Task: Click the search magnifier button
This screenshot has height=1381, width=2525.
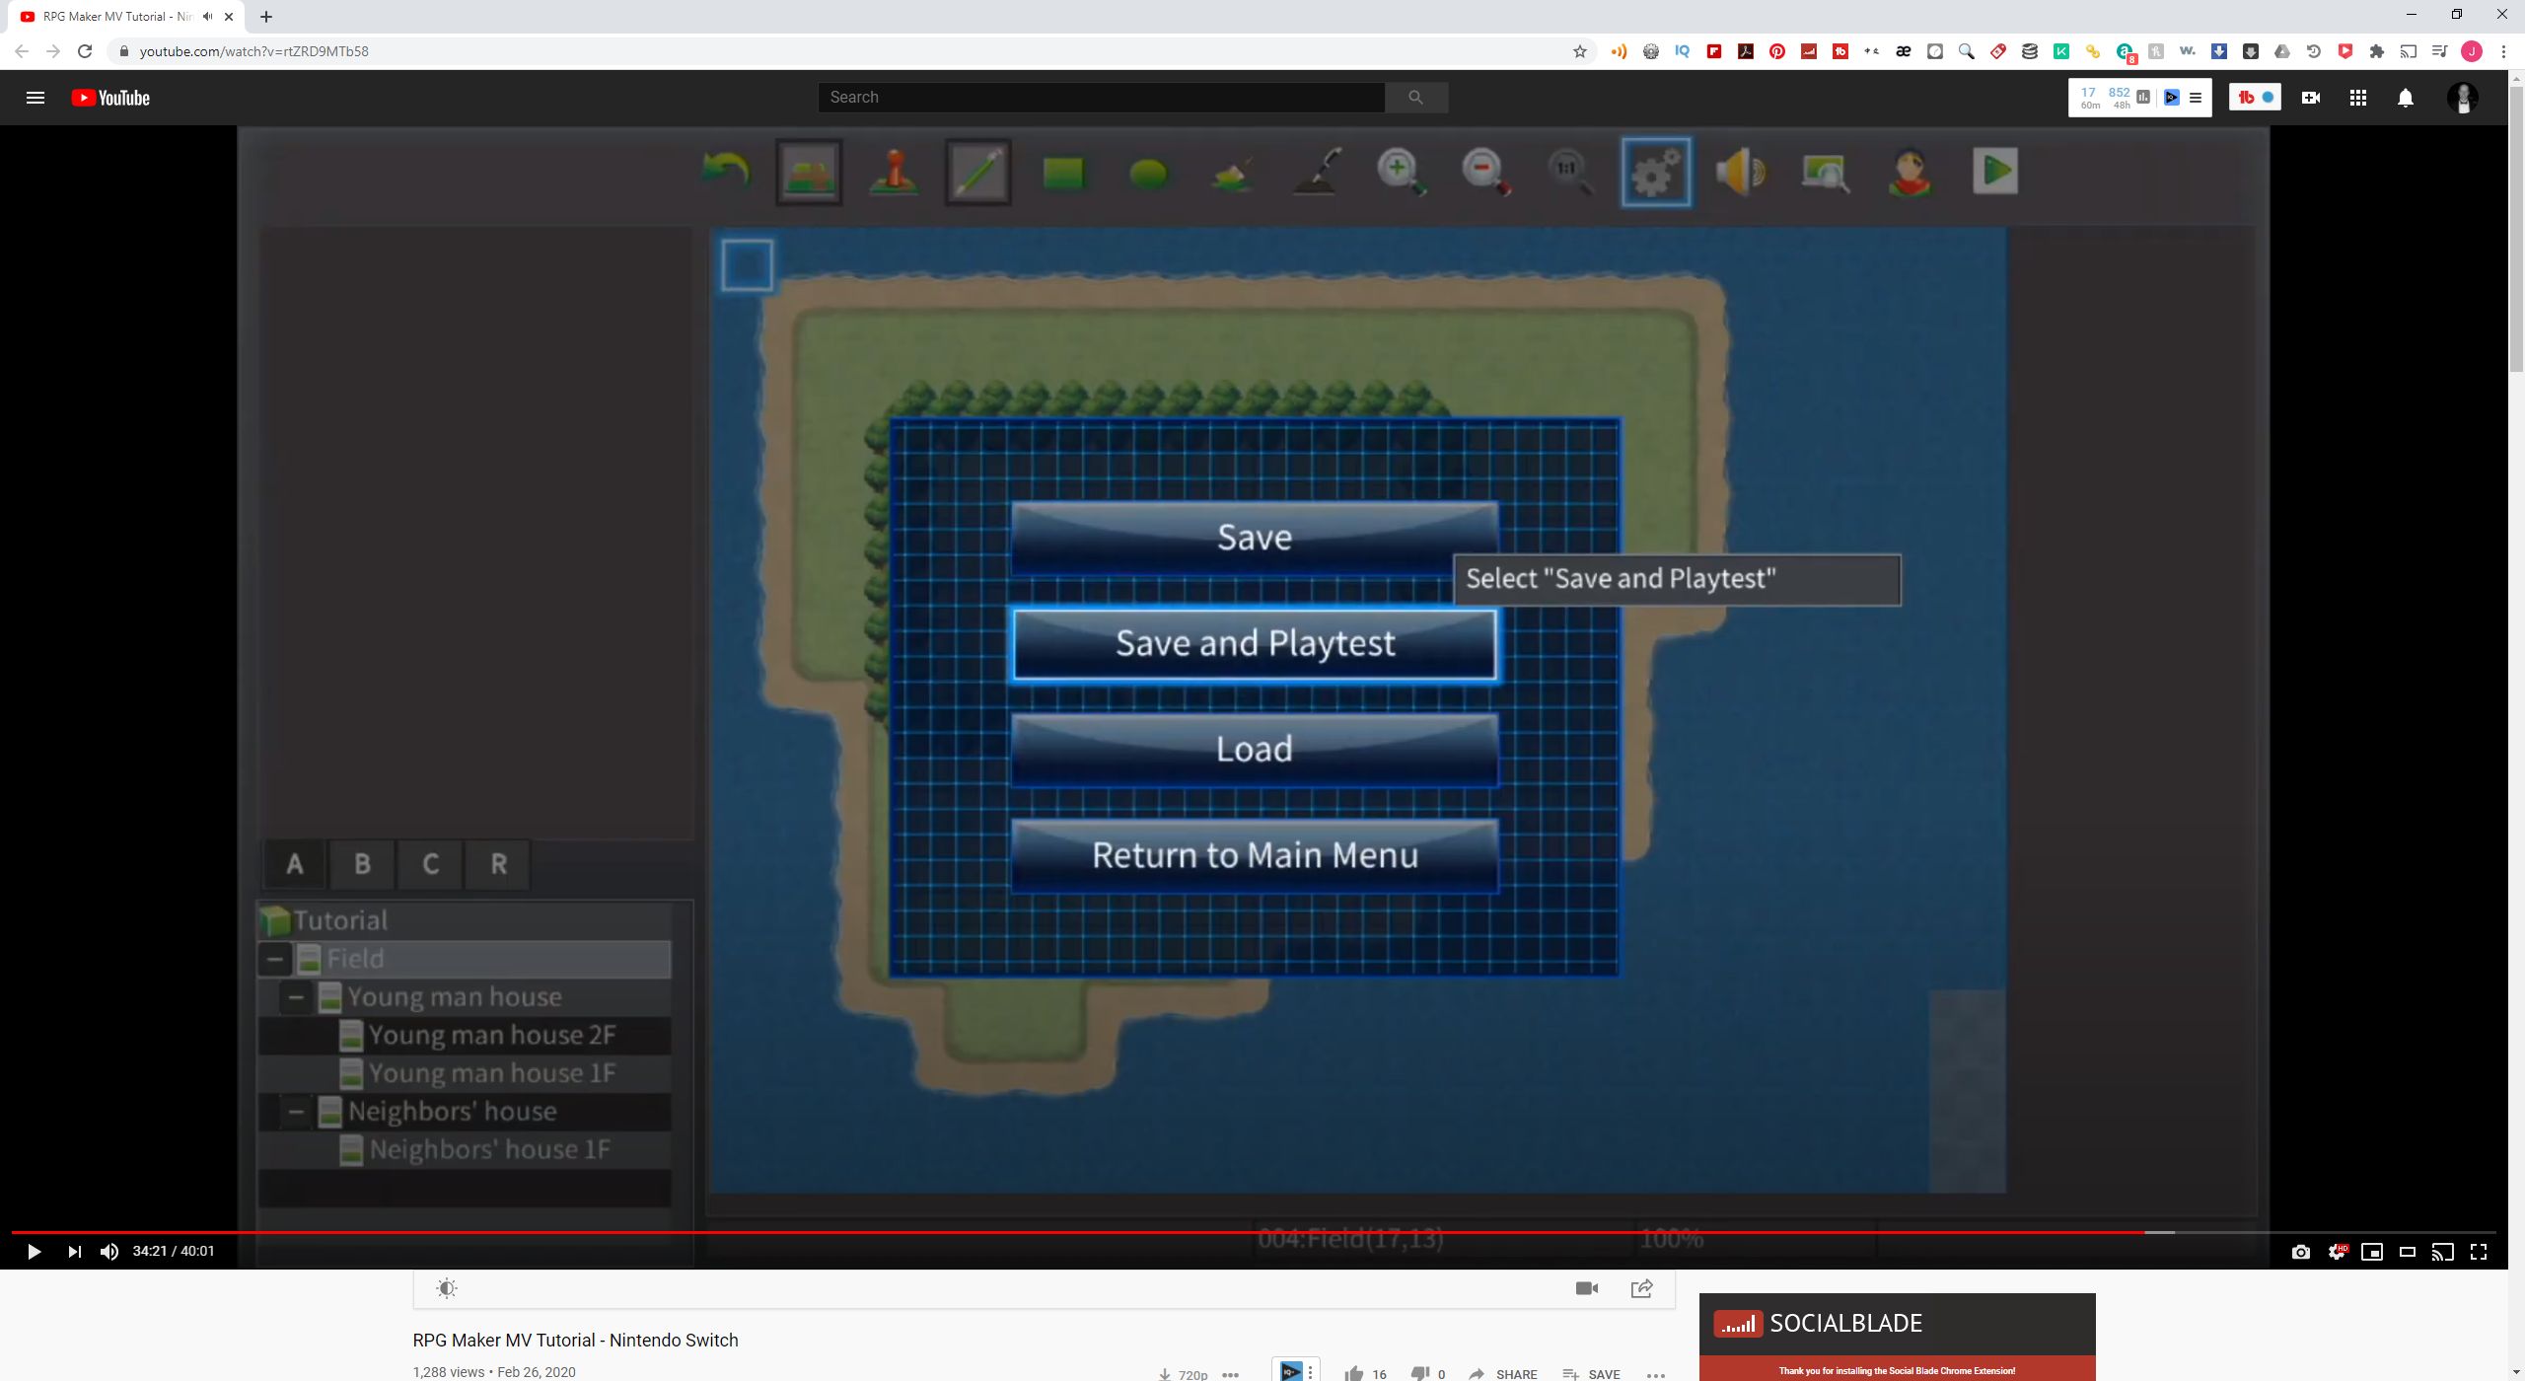Action: 1415,97
